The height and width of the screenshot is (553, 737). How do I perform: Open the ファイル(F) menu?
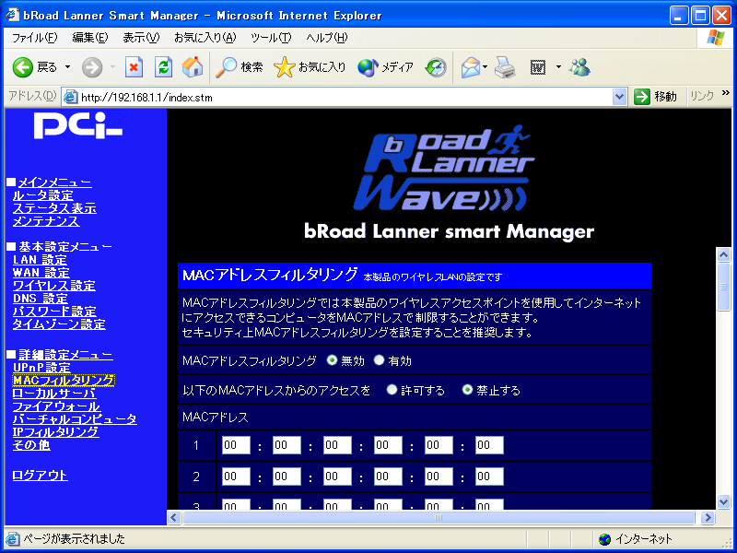click(x=34, y=38)
